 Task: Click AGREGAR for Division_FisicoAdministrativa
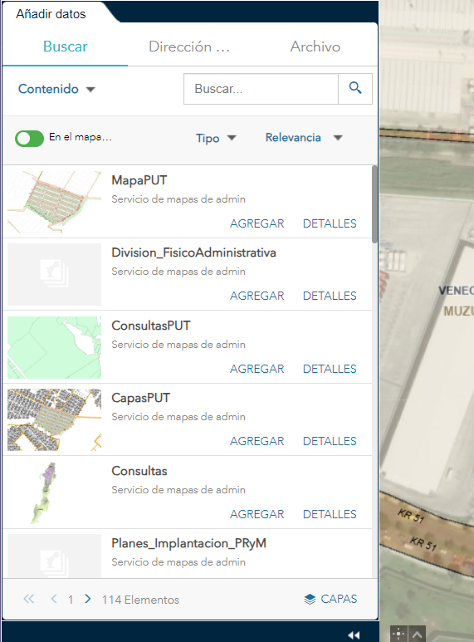pyautogui.click(x=257, y=296)
